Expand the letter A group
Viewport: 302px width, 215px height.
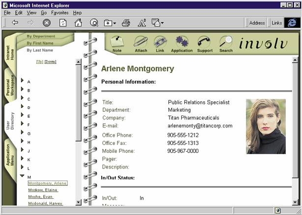22,81
